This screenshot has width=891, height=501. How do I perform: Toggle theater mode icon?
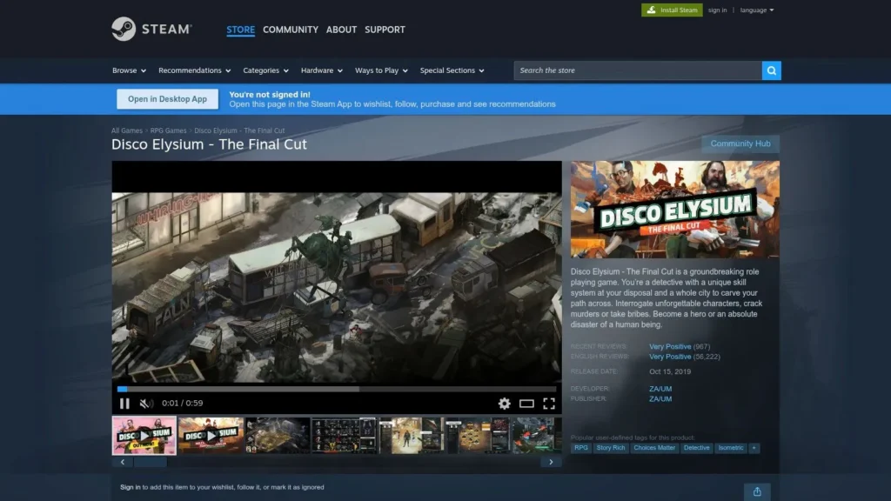pyautogui.click(x=526, y=404)
